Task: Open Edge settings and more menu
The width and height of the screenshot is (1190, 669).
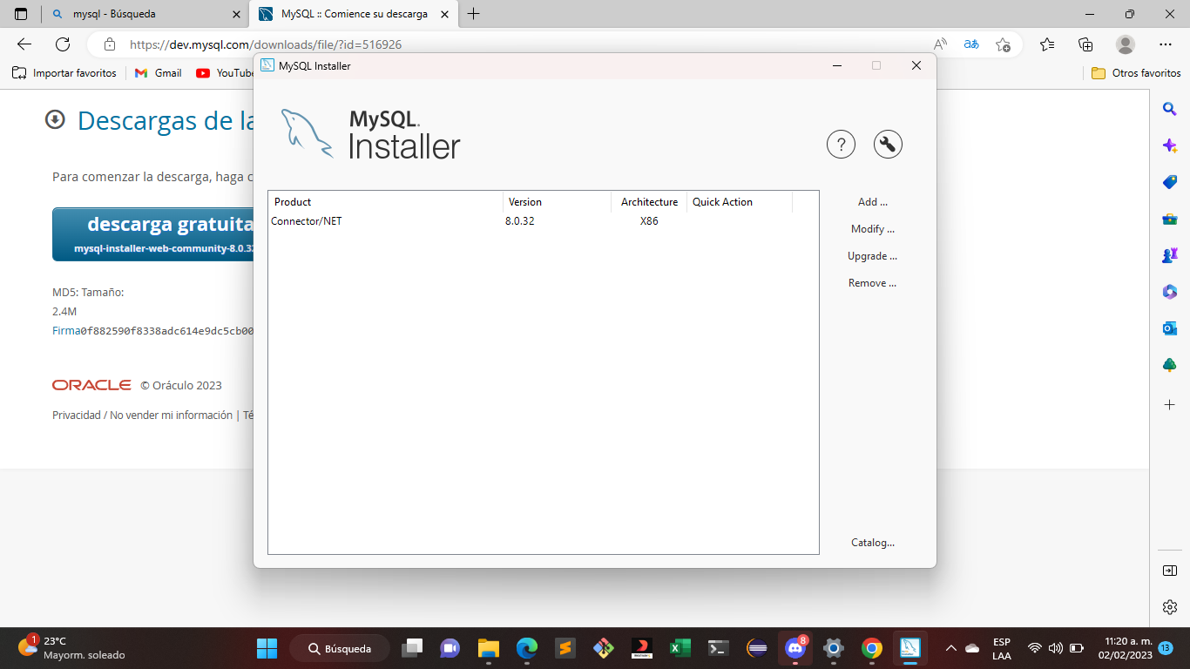Action: [1166, 44]
